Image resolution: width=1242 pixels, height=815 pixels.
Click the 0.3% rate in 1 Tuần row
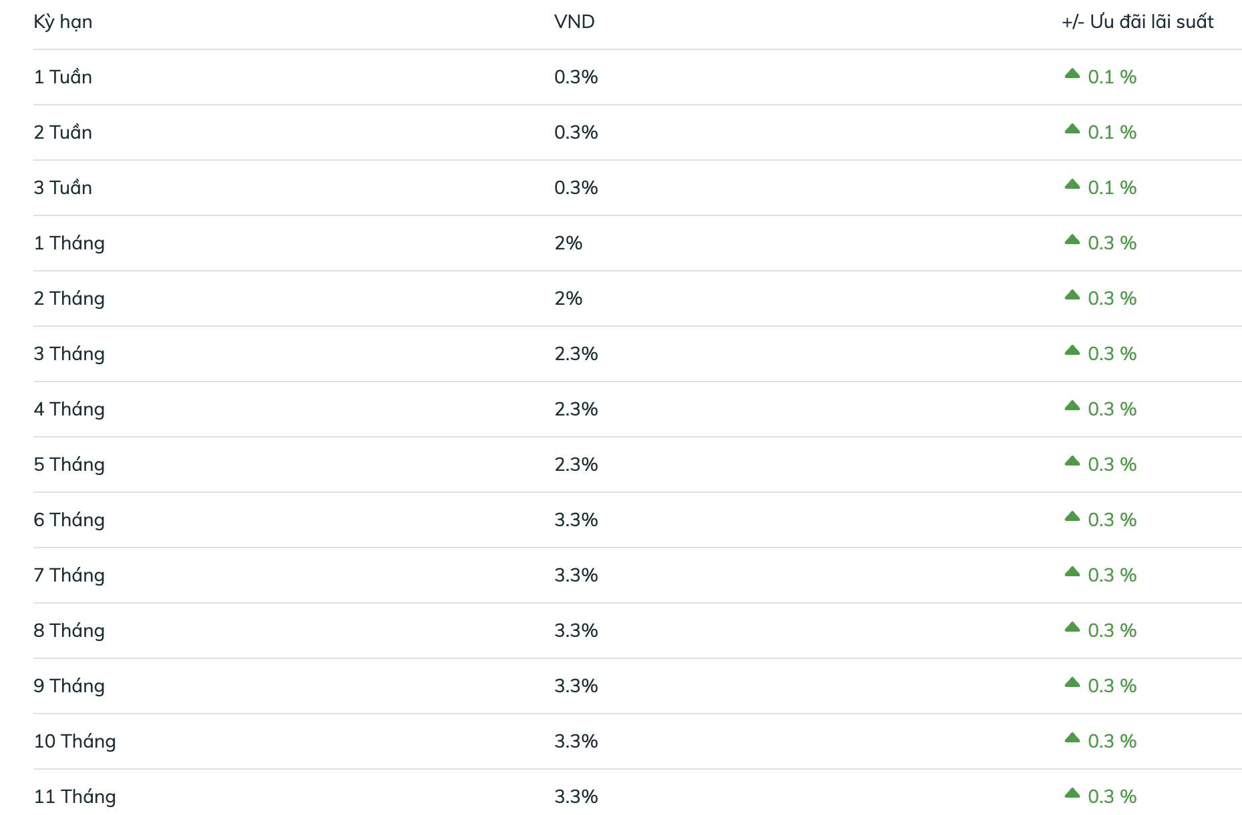coord(576,77)
